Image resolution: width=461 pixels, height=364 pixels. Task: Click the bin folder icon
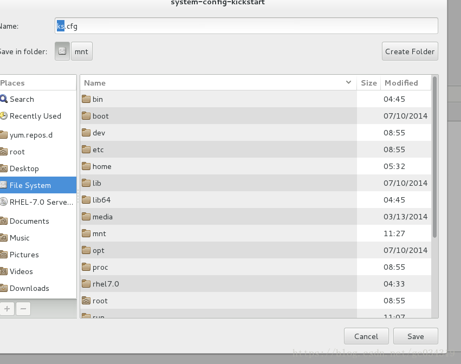coord(86,99)
